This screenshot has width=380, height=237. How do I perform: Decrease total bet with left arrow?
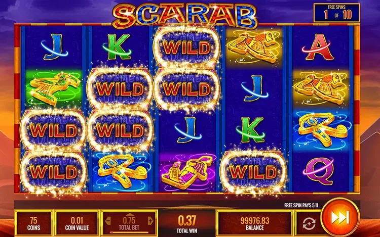108,220
